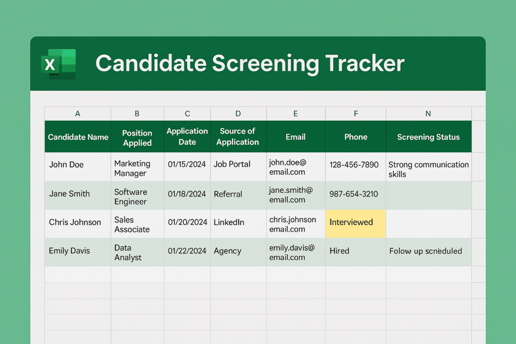Image resolution: width=516 pixels, height=344 pixels.
Task: Click the Strong communication skills cell
Action: (x=428, y=166)
